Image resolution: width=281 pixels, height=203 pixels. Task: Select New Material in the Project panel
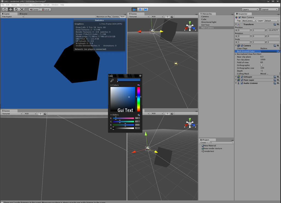pyautogui.click(x=209, y=145)
